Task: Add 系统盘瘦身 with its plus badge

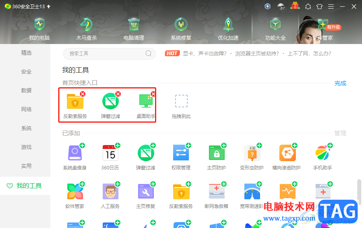Action: [x=82, y=145]
